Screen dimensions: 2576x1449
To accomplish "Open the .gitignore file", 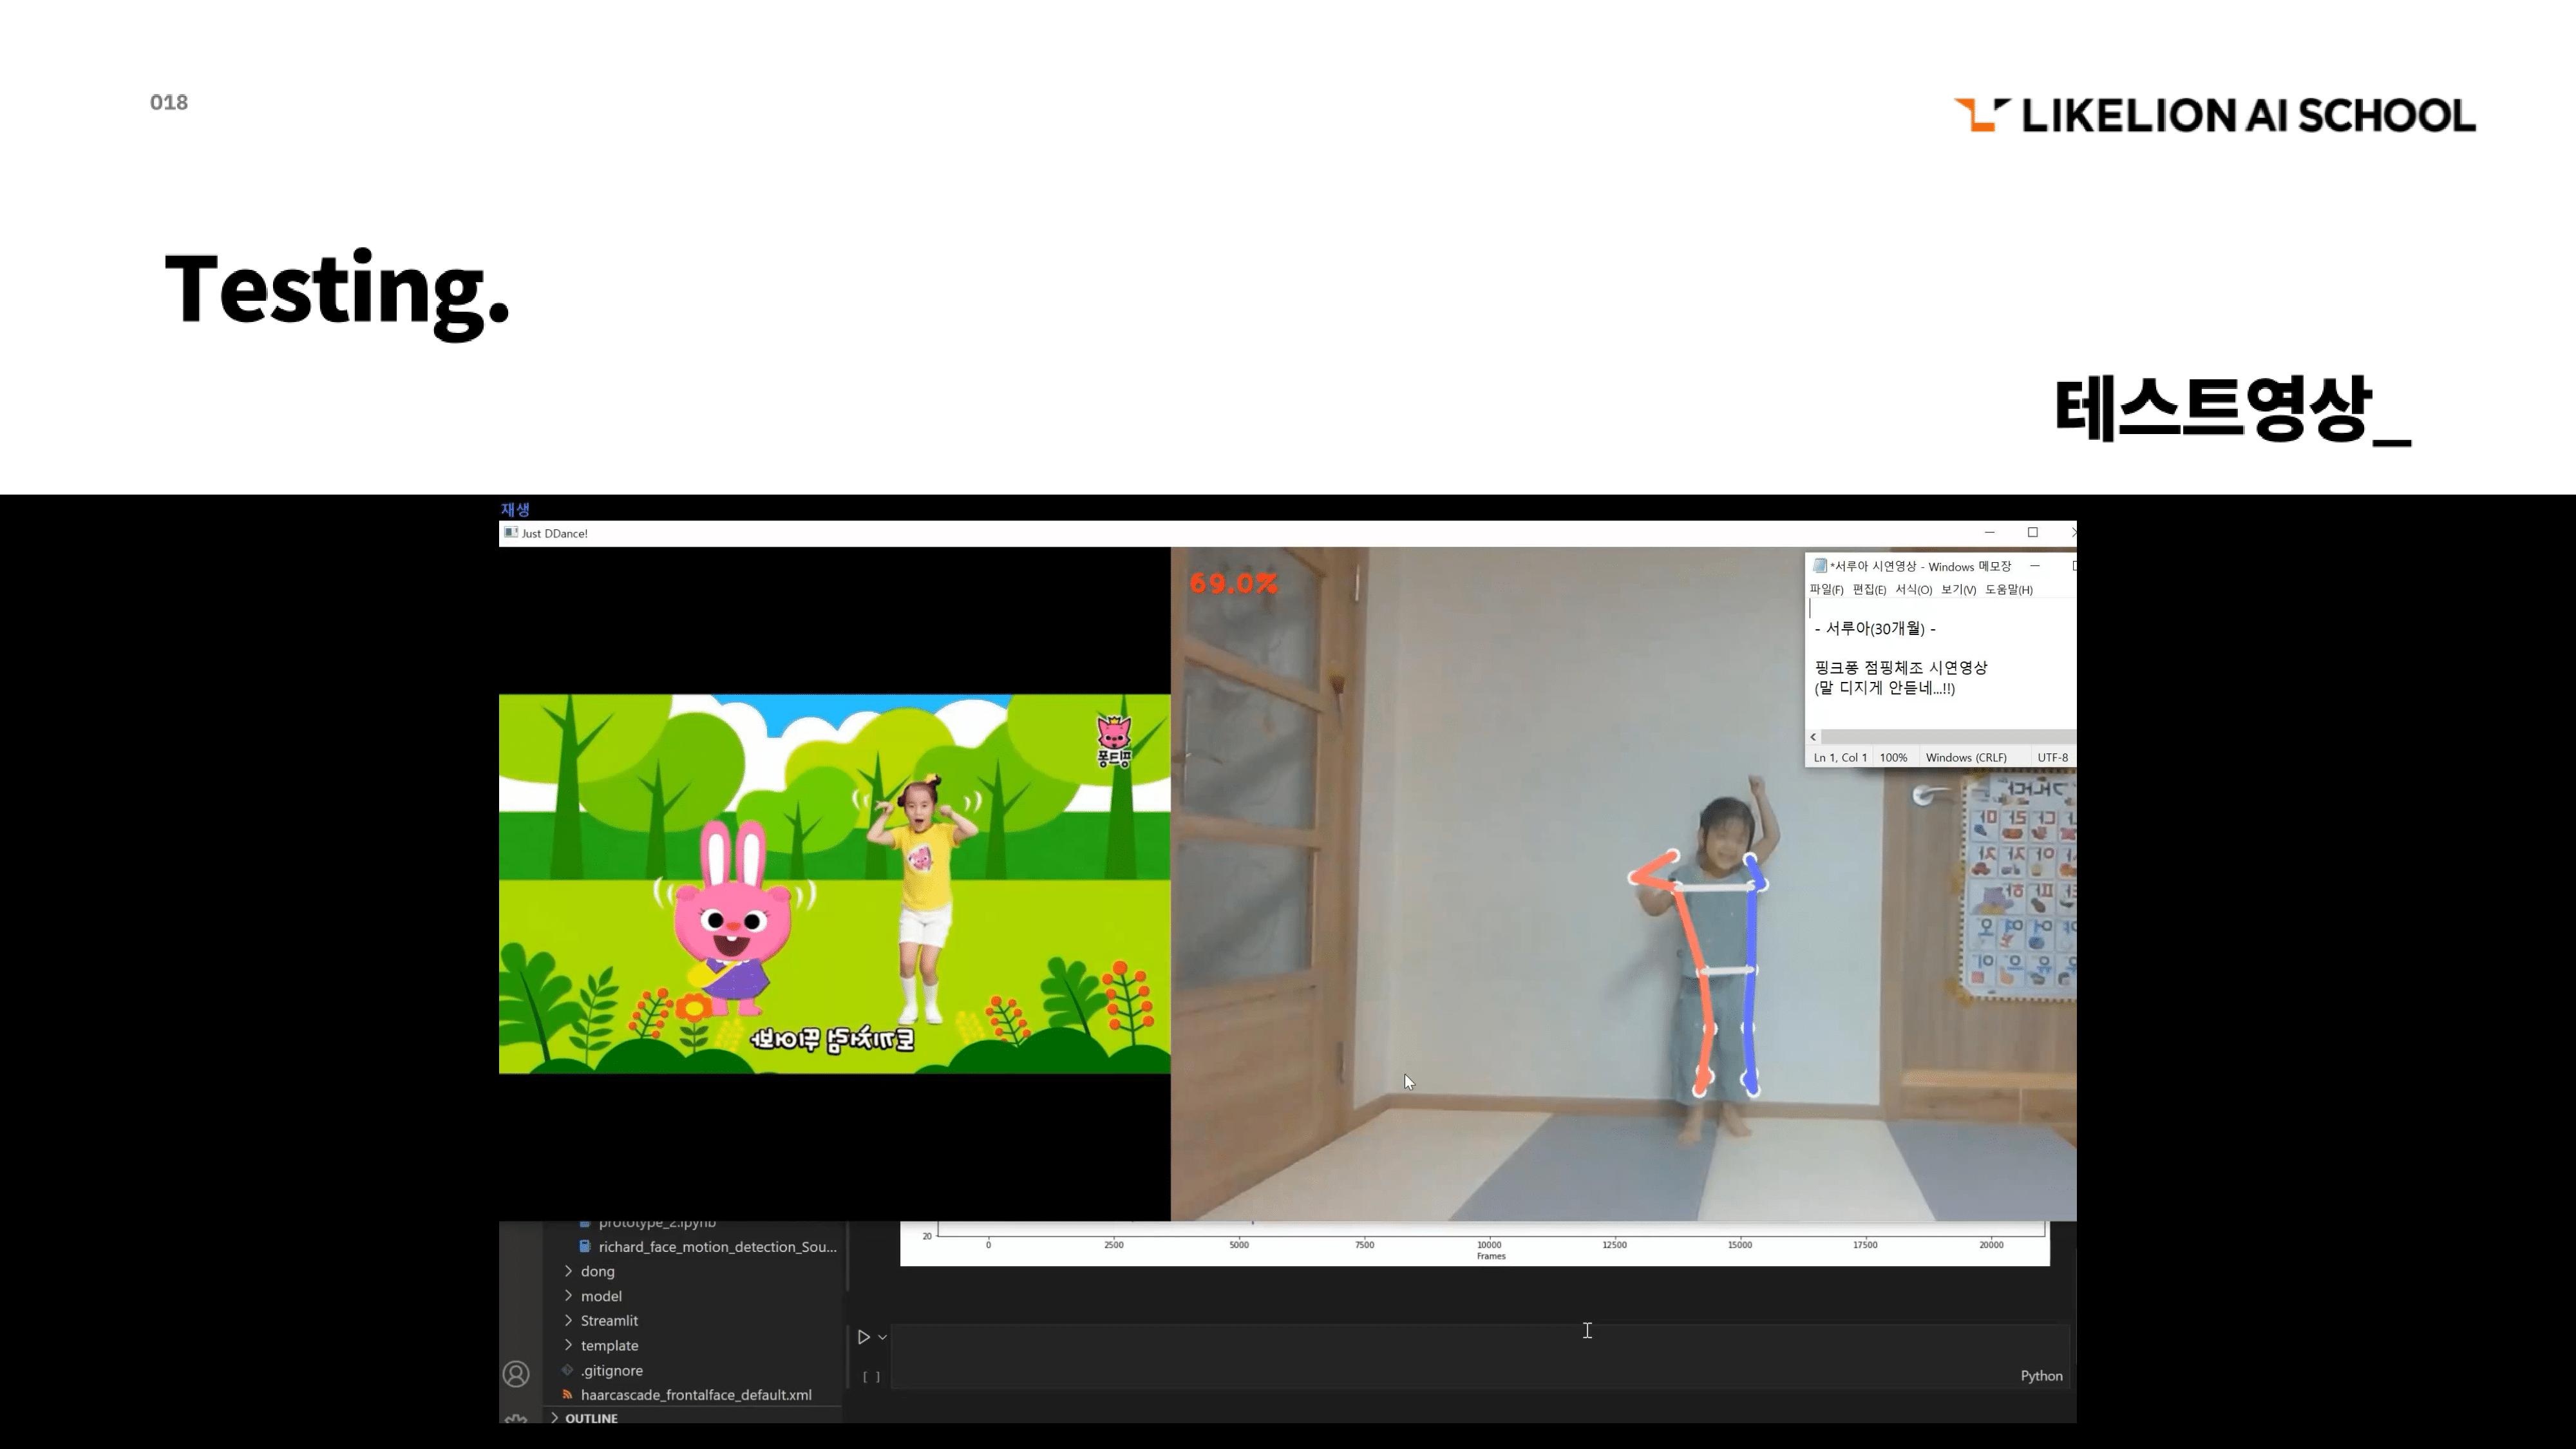I will pos(611,1370).
